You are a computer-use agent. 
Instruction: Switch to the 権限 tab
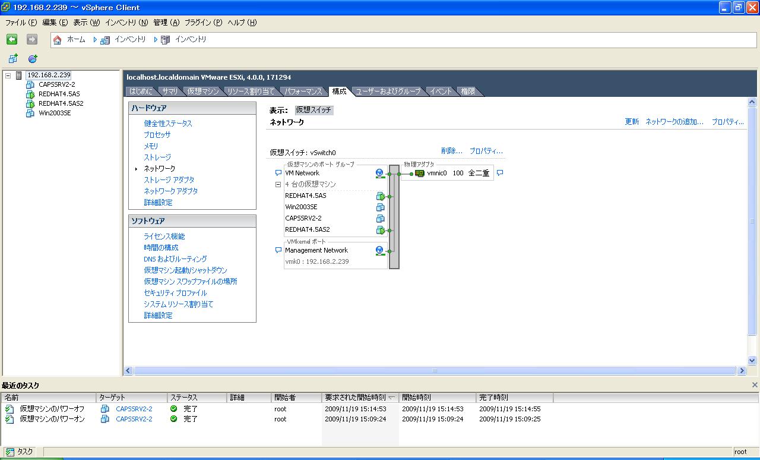468,92
